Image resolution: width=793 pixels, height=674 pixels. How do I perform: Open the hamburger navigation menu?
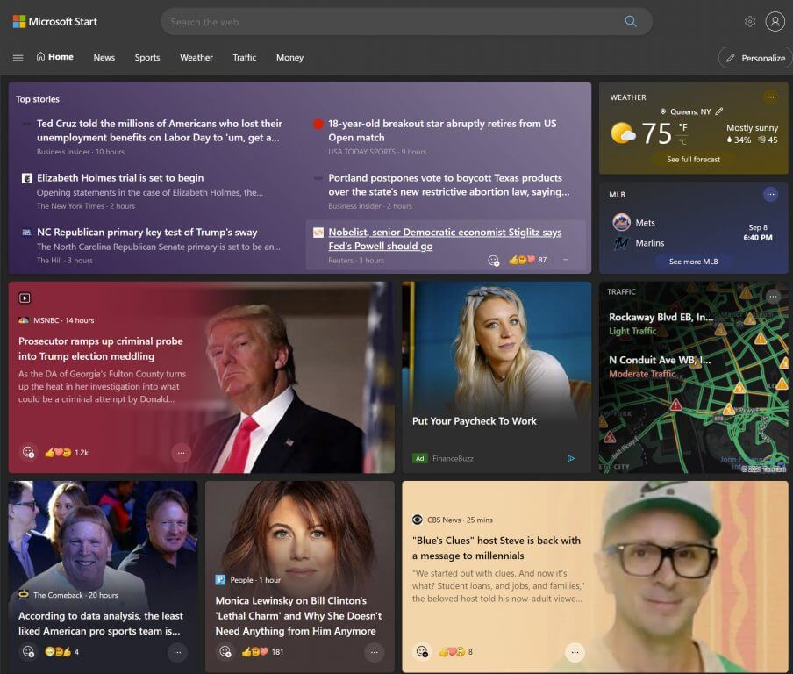pos(18,58)
